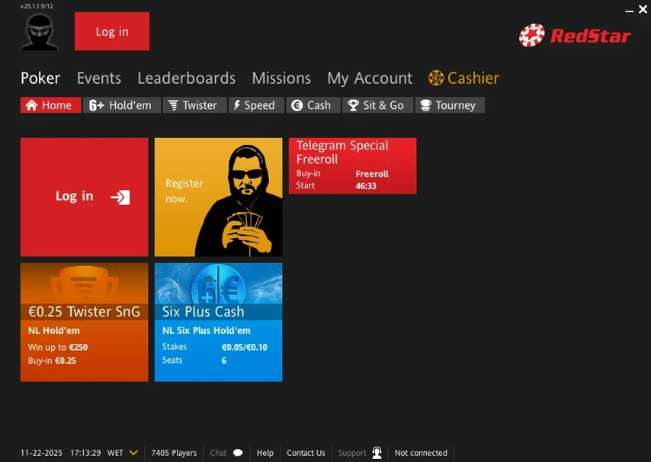Open the Telegram Special Freeroll tile

pyautogui.click(x=352, y=165)
